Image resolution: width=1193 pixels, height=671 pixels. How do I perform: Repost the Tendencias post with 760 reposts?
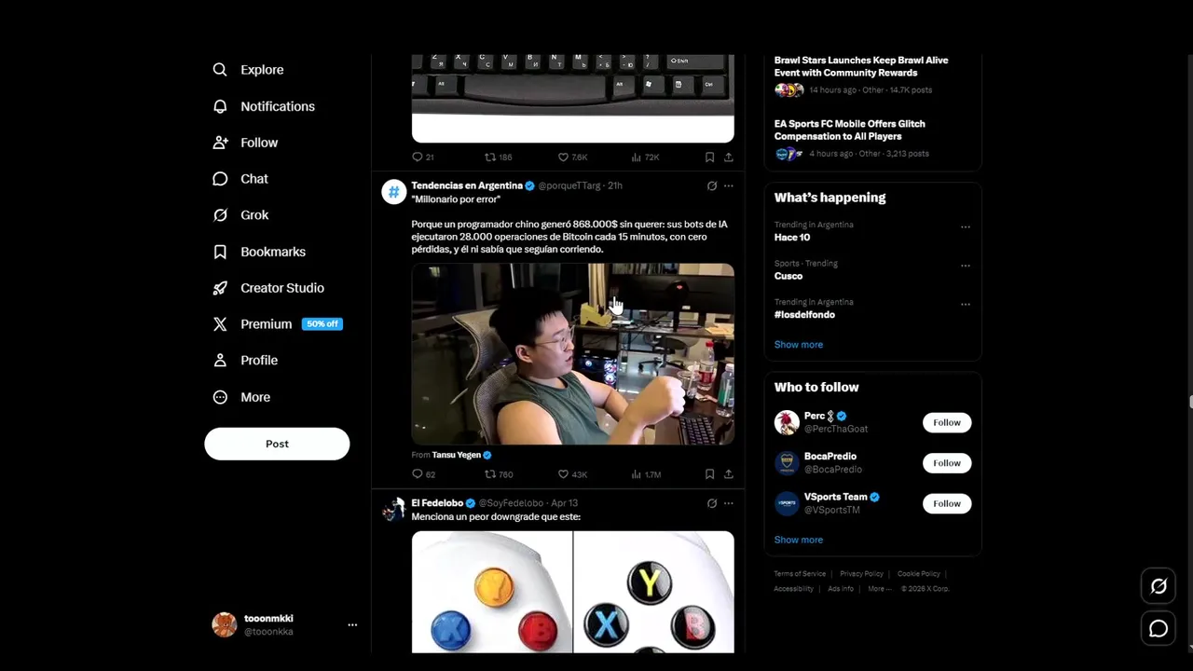(x=499, y=474)
